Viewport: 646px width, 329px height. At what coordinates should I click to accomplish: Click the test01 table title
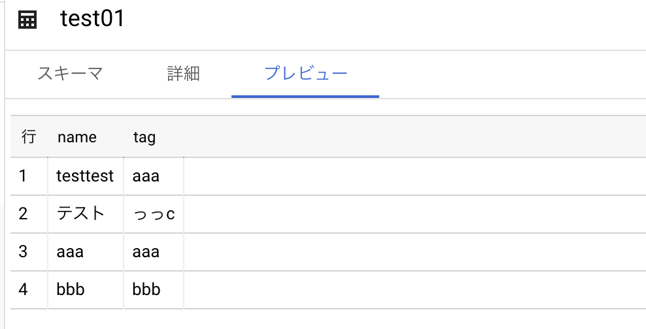click(x=92, y=20)
